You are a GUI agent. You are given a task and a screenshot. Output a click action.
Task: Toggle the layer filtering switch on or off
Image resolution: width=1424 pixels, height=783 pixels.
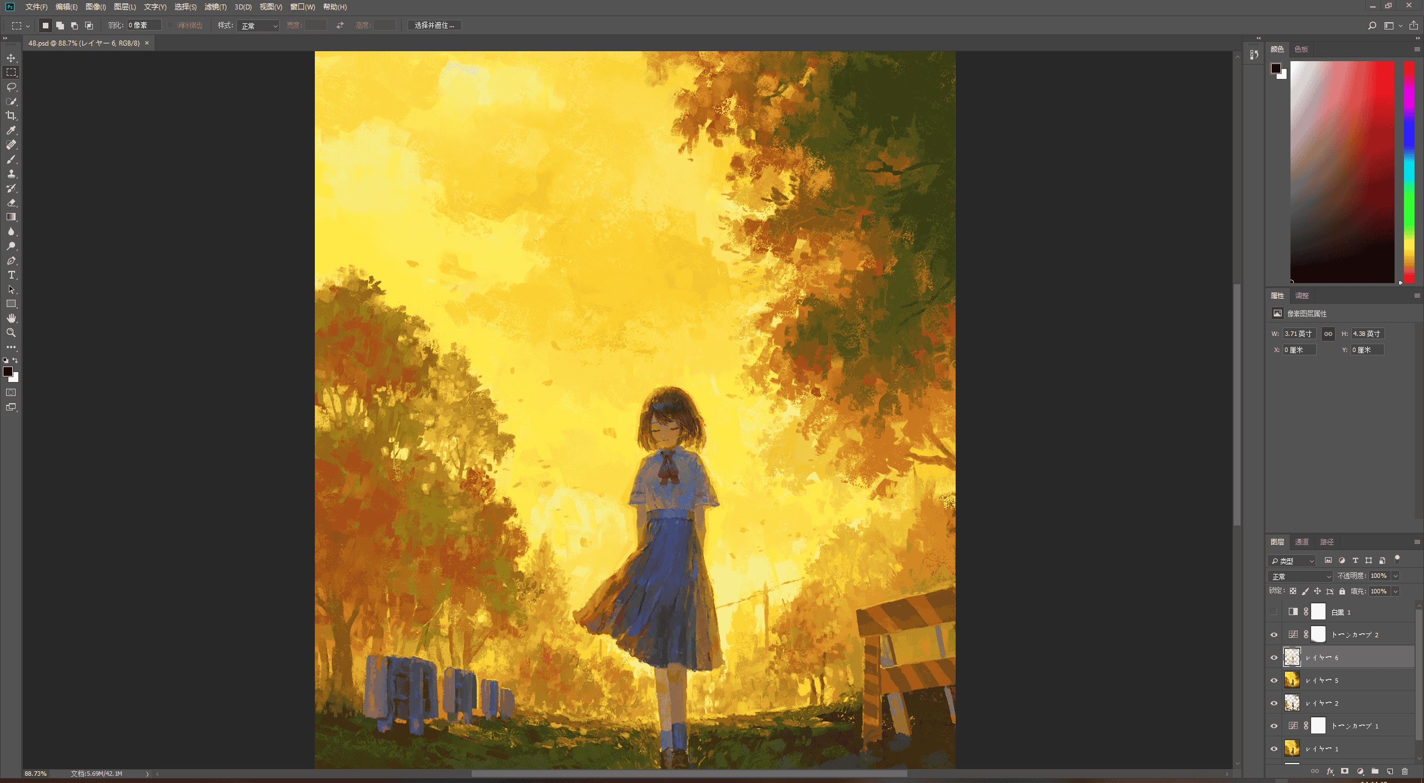tap(1397, 559)
